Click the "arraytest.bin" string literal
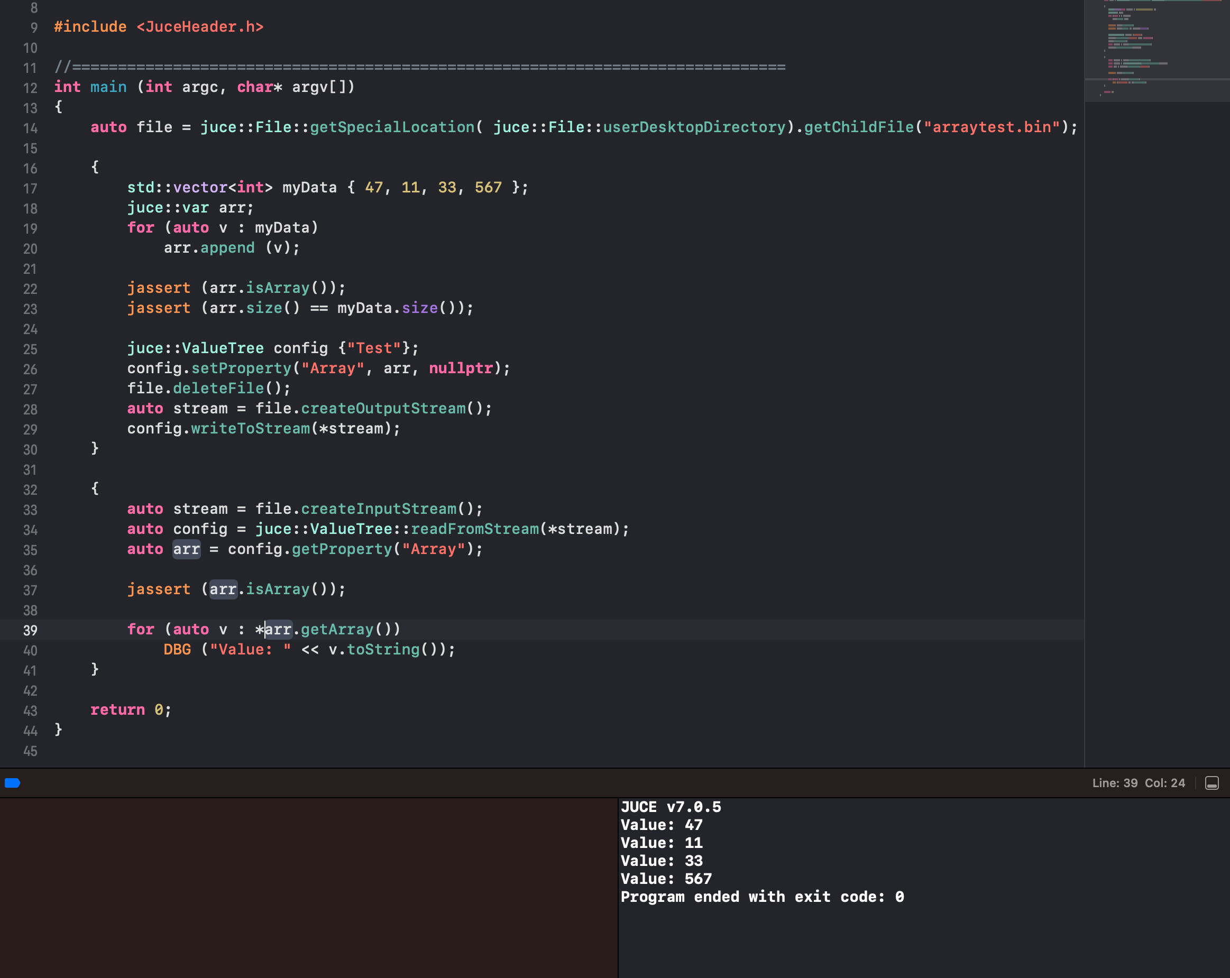Screen dimensions: 1230x978 click(x=992, y=127)
